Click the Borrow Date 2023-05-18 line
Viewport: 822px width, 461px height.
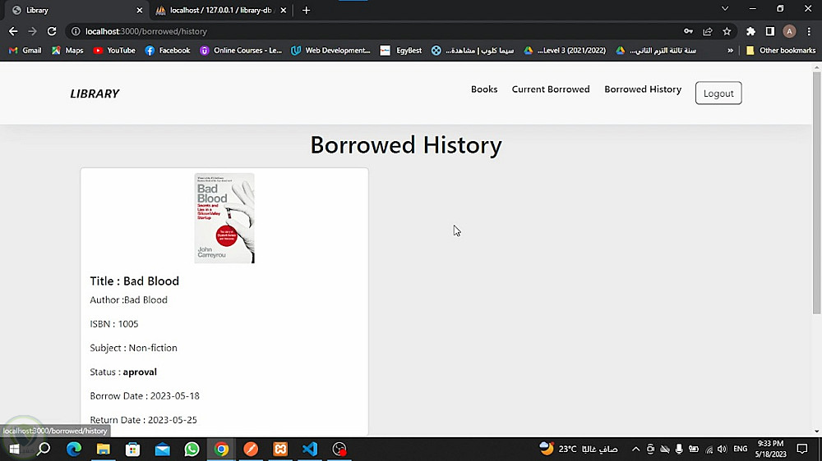[145, 396]
